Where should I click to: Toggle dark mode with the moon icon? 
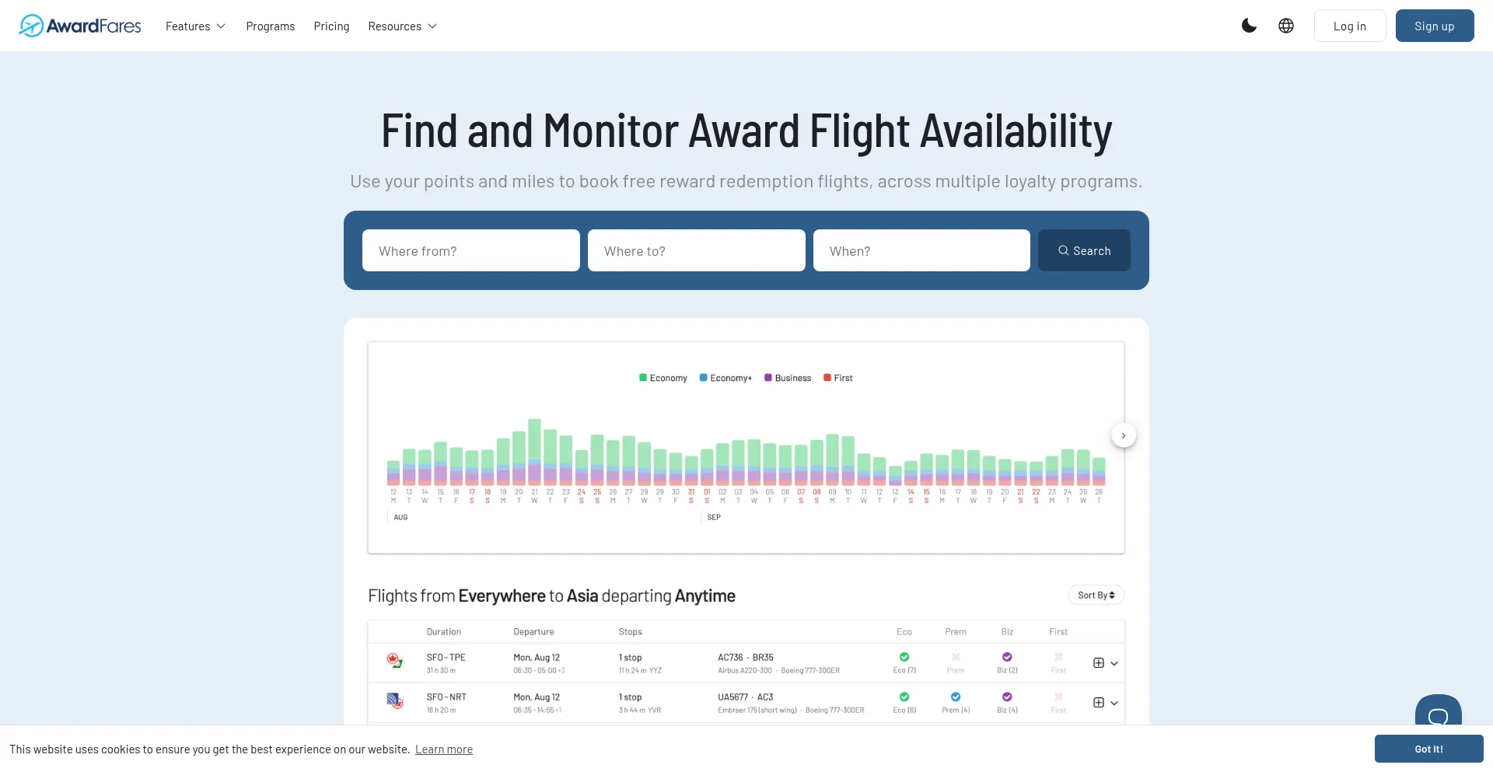[1249, 26]
